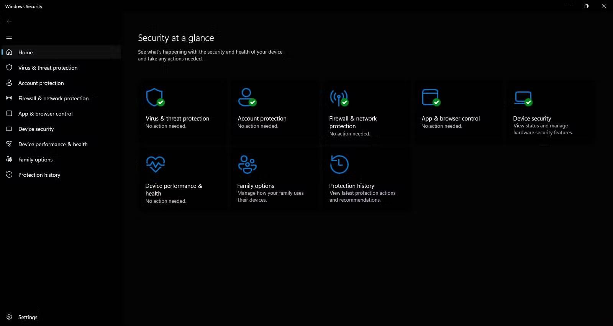The height and width of the screenshot is (326, 613).
Task: Click the clock icon for Protection history in sidebar
Action: pyautogui.click(x=9, y=174)
